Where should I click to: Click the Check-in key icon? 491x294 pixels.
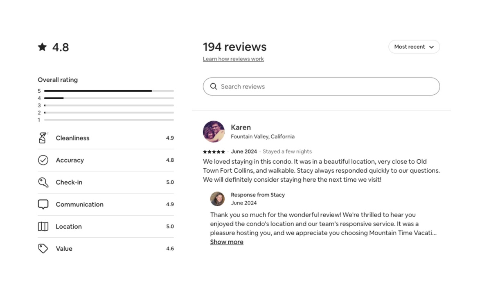point(43,182)
